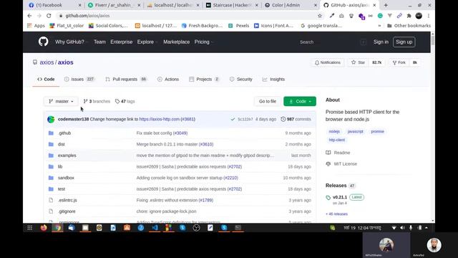Switch to the Pull requests tab
The image size is (458, 258).
click(x=126, y=80)
